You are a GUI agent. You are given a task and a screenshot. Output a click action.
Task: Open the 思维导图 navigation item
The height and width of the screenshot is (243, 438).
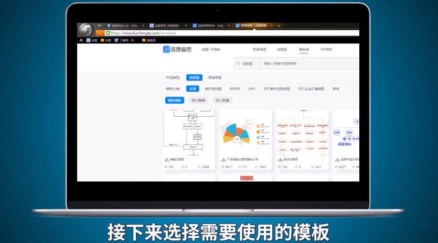[260, 49]
